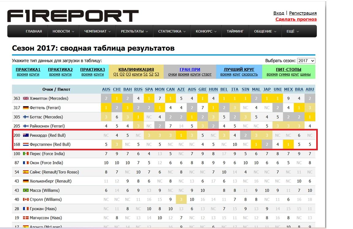Follow the red Сделать прогноз link

(x=296, y=19)
